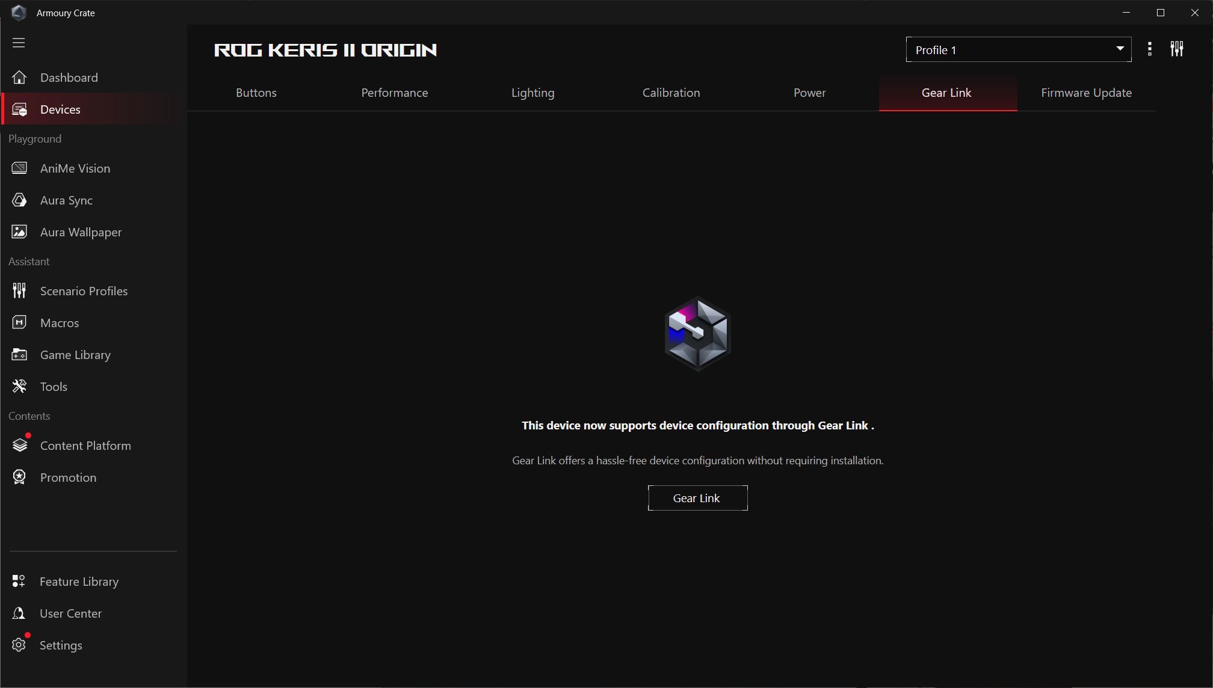
Task: Open the Tools wrench icon
Action: click(x=19, y=387)
